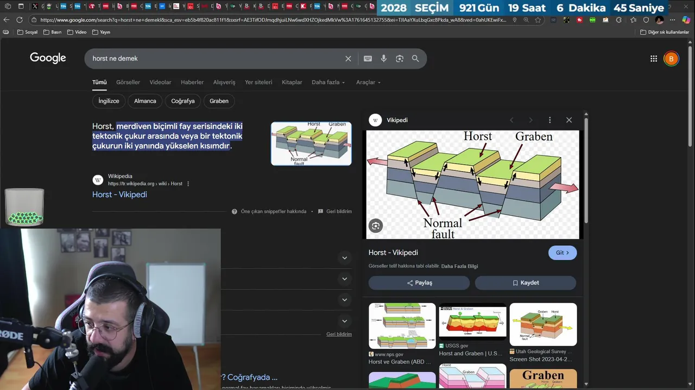
Task: Switch to Alışveriş tab
Action: coord(224,82)
